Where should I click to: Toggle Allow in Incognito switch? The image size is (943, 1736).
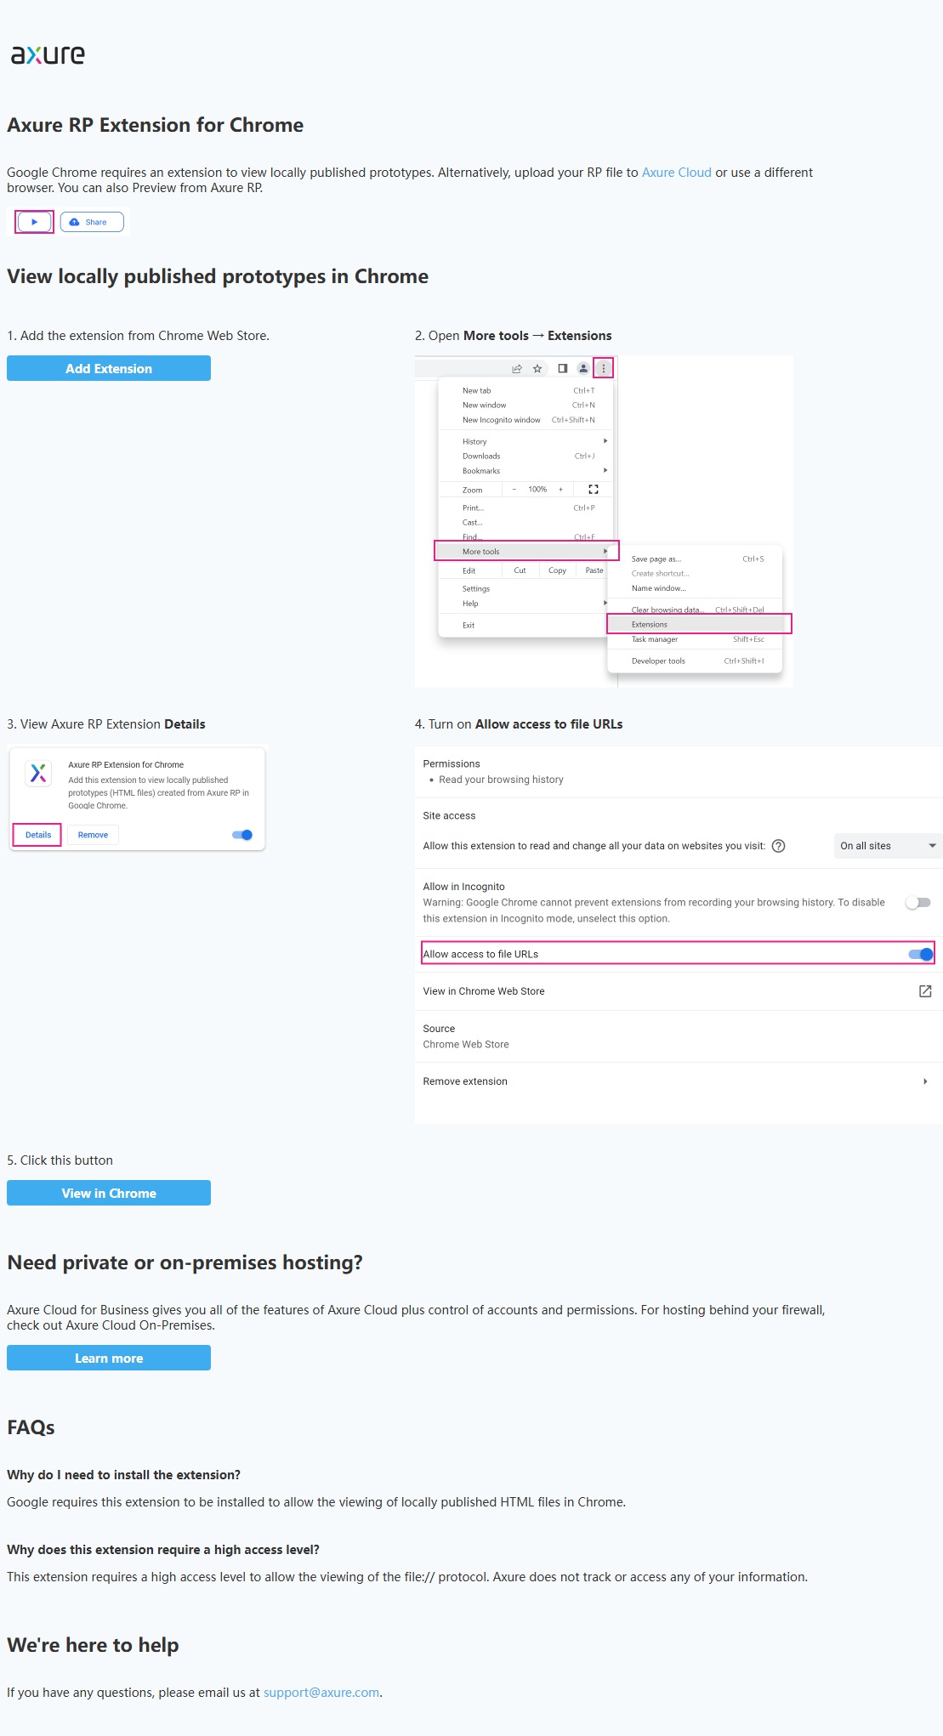[918, 903]
